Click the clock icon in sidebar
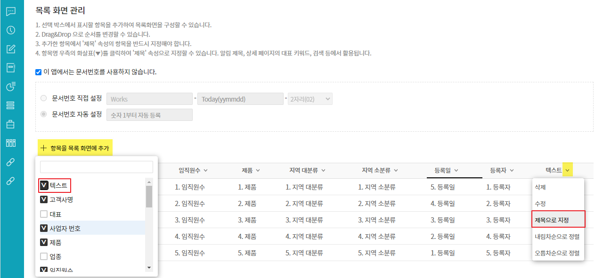Image resolution: width=603 pixels, height=278 pixels. click(x=11, y=30)
